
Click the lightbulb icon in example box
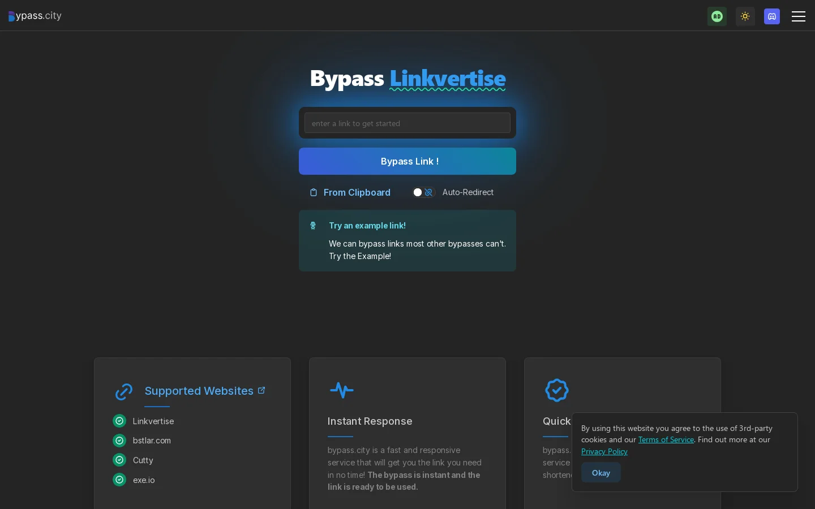pyautogui.click(x=313, y=226)
